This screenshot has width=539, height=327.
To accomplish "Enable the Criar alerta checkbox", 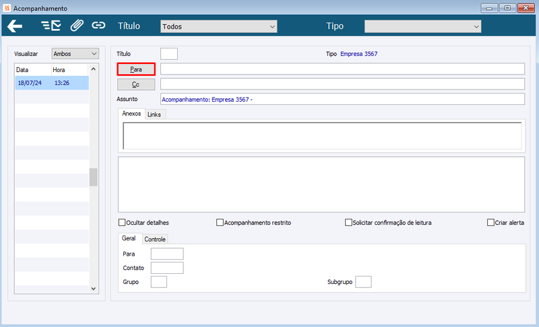I will click(x=490, y=222).
